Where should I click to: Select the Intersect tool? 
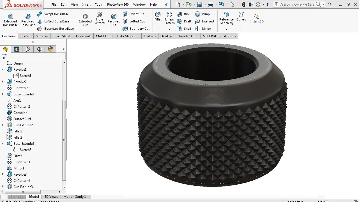(x=204, y=21)
